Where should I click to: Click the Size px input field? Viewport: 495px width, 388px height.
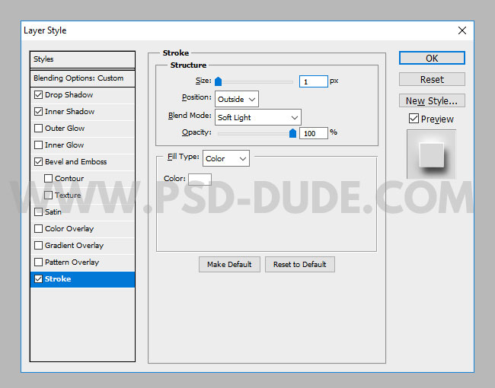coord(314,81)
